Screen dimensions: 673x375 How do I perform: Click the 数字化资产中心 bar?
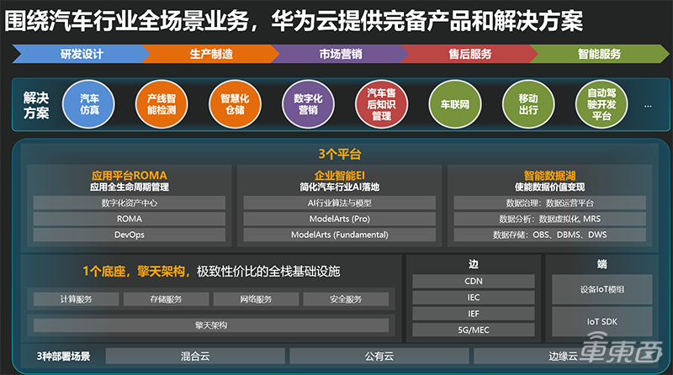point(129,203)
